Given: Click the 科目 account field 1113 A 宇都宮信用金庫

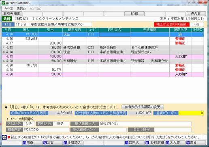Looking at the screenshot, I should pos(53,24).
